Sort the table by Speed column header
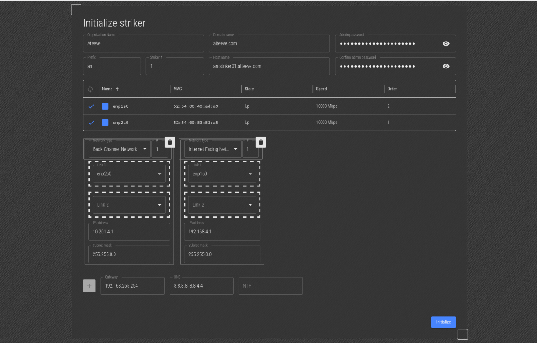This screenshot has width=537, height=343. (321, 89)
